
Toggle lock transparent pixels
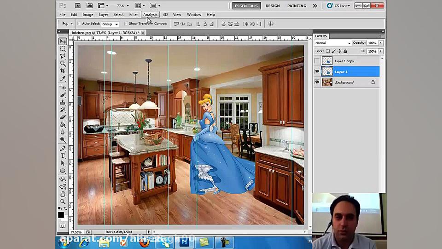(327, 51)
